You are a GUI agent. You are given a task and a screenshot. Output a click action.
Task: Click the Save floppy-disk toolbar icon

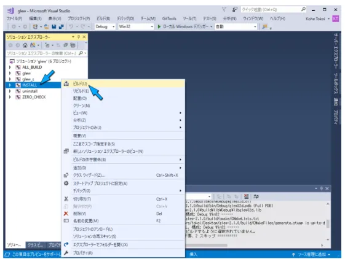click(54, 26)
